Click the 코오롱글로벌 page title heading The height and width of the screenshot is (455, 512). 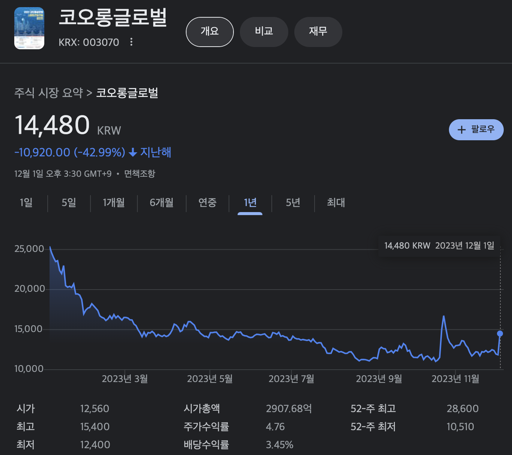coord(113,17)
